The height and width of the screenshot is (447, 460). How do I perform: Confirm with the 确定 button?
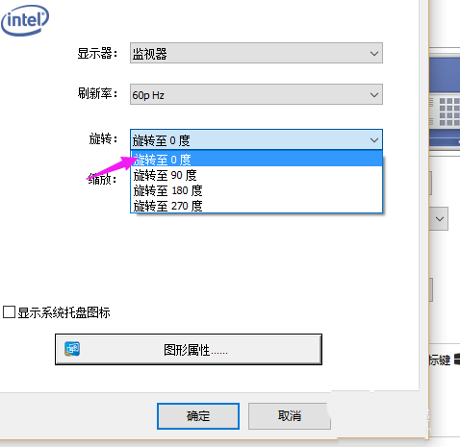tap(198, 416)
